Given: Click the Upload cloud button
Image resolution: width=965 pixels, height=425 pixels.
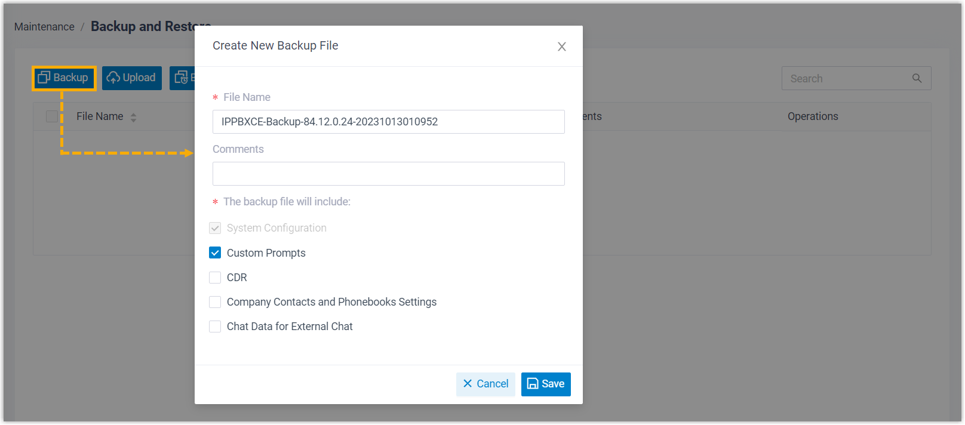Looking at the screenshot, I should 131,78.
